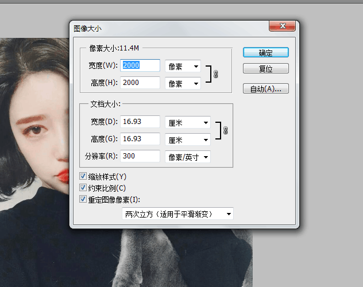This screenshot has height=287, width=363.
Task: Click the 像素大小:11.4M label
Action: (x=114, y=48)
